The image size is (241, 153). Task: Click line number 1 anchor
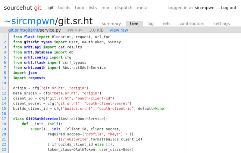(x=5, y=37)
